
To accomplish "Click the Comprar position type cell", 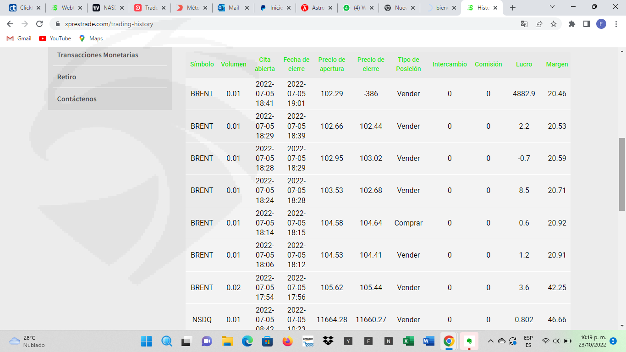I will tap(408, 223).
